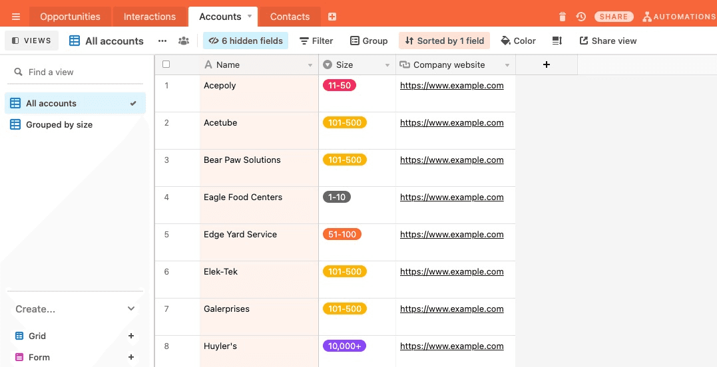This screenshot has width=717, height=367.
Task: Click the 11-50 size tag for Acepoly
Action: coord(340,85)
